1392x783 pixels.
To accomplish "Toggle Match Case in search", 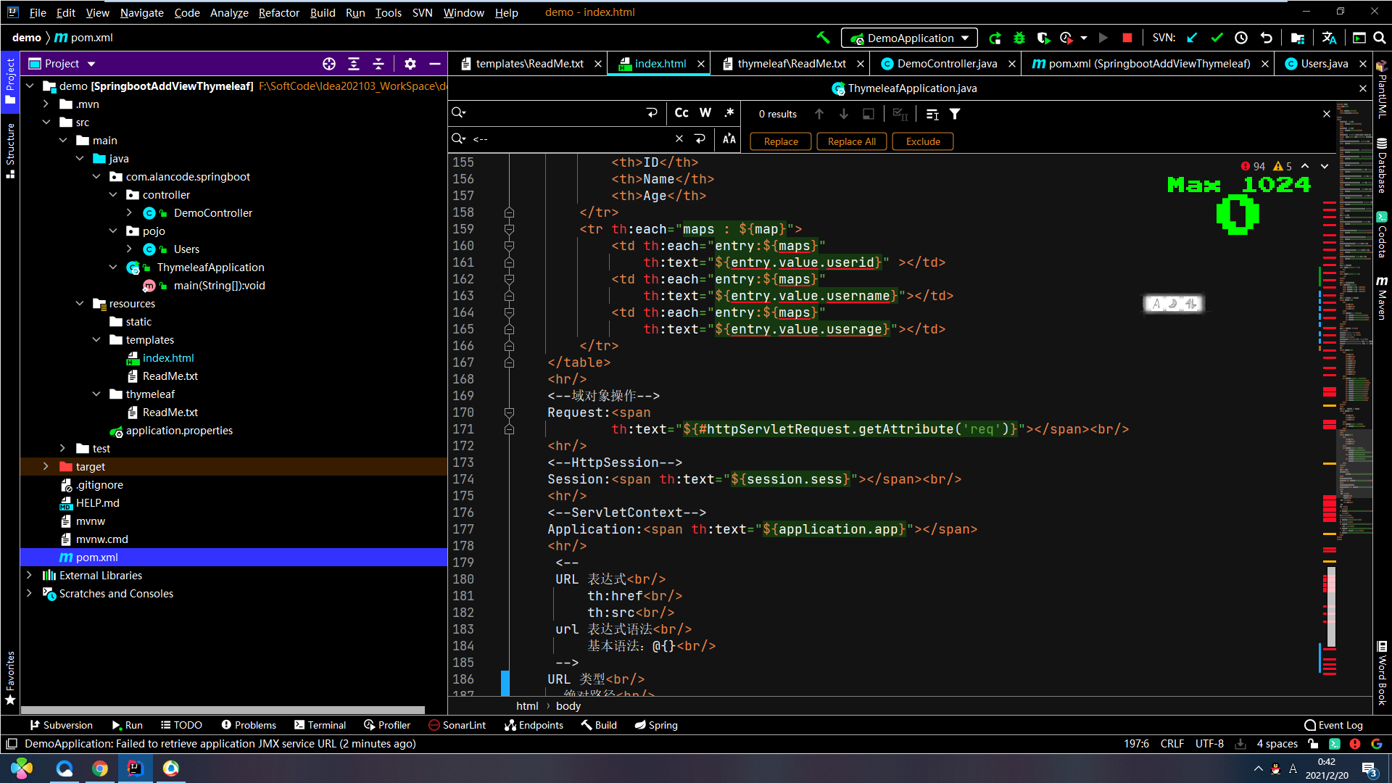I will pyautogui.click(x=681, y=112).
